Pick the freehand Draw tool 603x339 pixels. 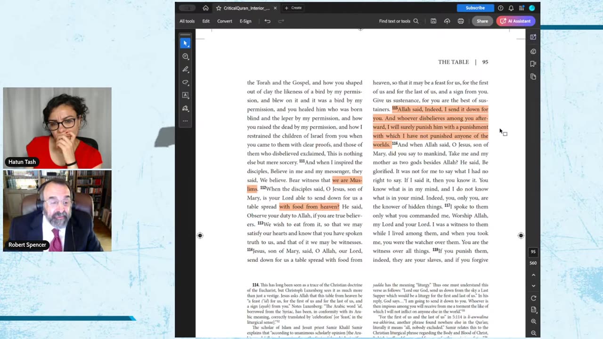point(185,82)
